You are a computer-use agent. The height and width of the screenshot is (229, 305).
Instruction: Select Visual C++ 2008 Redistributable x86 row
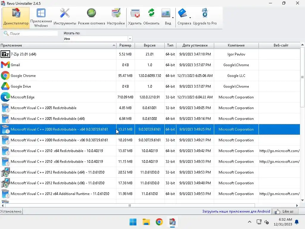[150, 140]
